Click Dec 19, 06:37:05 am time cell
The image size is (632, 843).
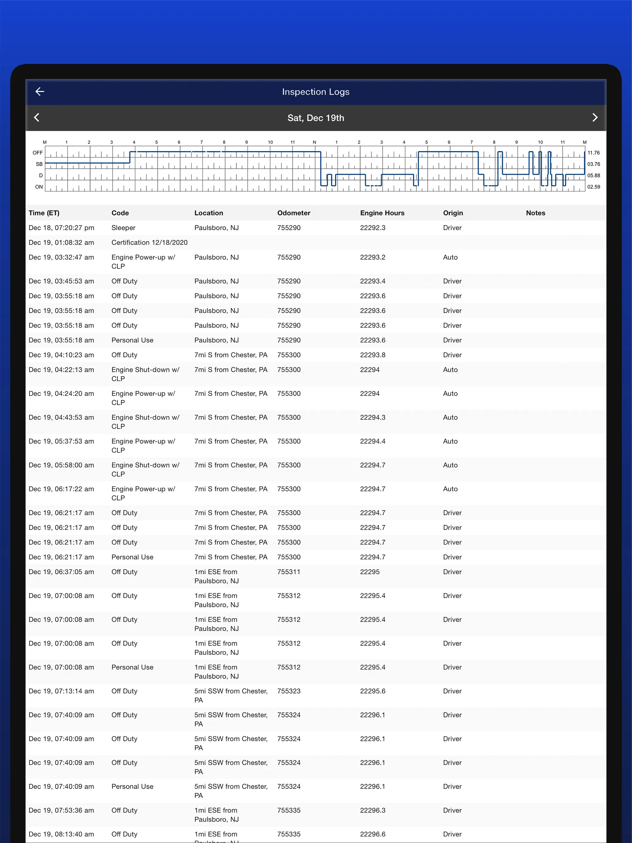[x=61, y=572]
